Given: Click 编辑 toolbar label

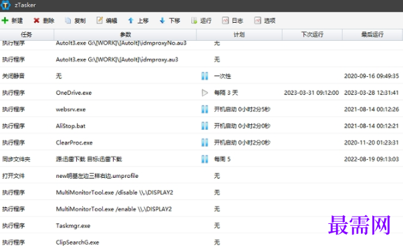Looking at the screenshot, I should (x=112, y=21).
